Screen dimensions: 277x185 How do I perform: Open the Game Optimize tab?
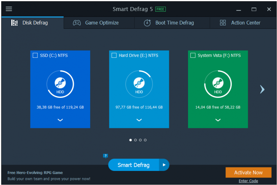pos(99,23)
